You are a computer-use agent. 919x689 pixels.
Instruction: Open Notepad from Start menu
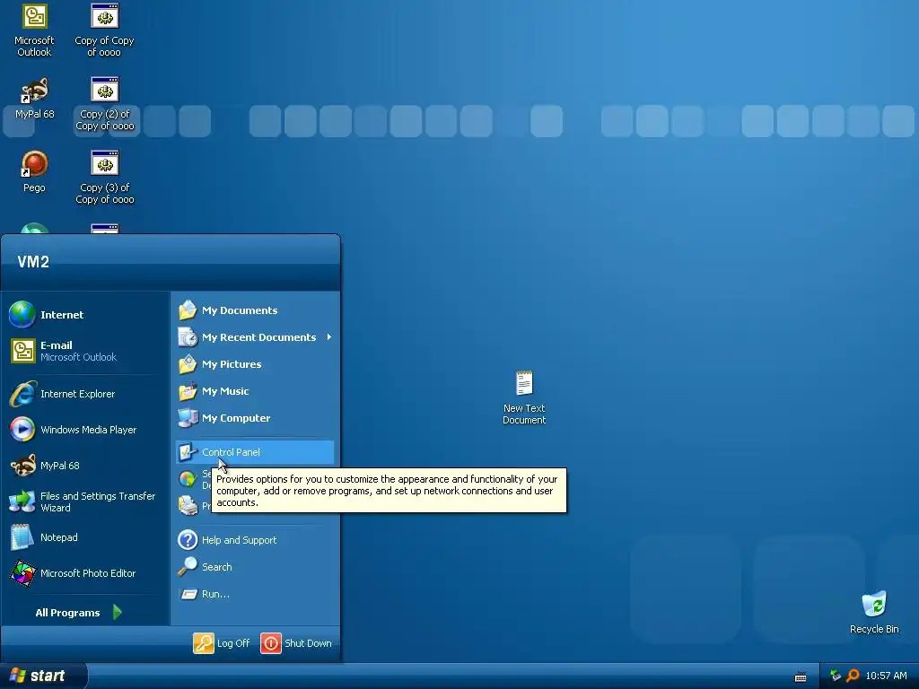point(85,537)
